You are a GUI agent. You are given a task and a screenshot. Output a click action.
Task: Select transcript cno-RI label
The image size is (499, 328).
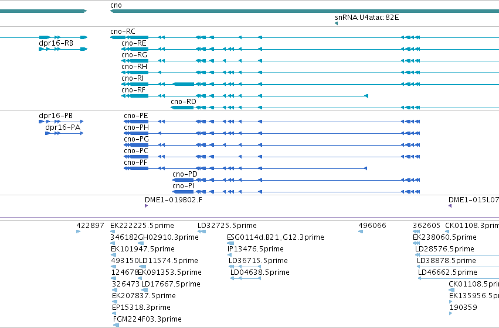coord(133,78)
